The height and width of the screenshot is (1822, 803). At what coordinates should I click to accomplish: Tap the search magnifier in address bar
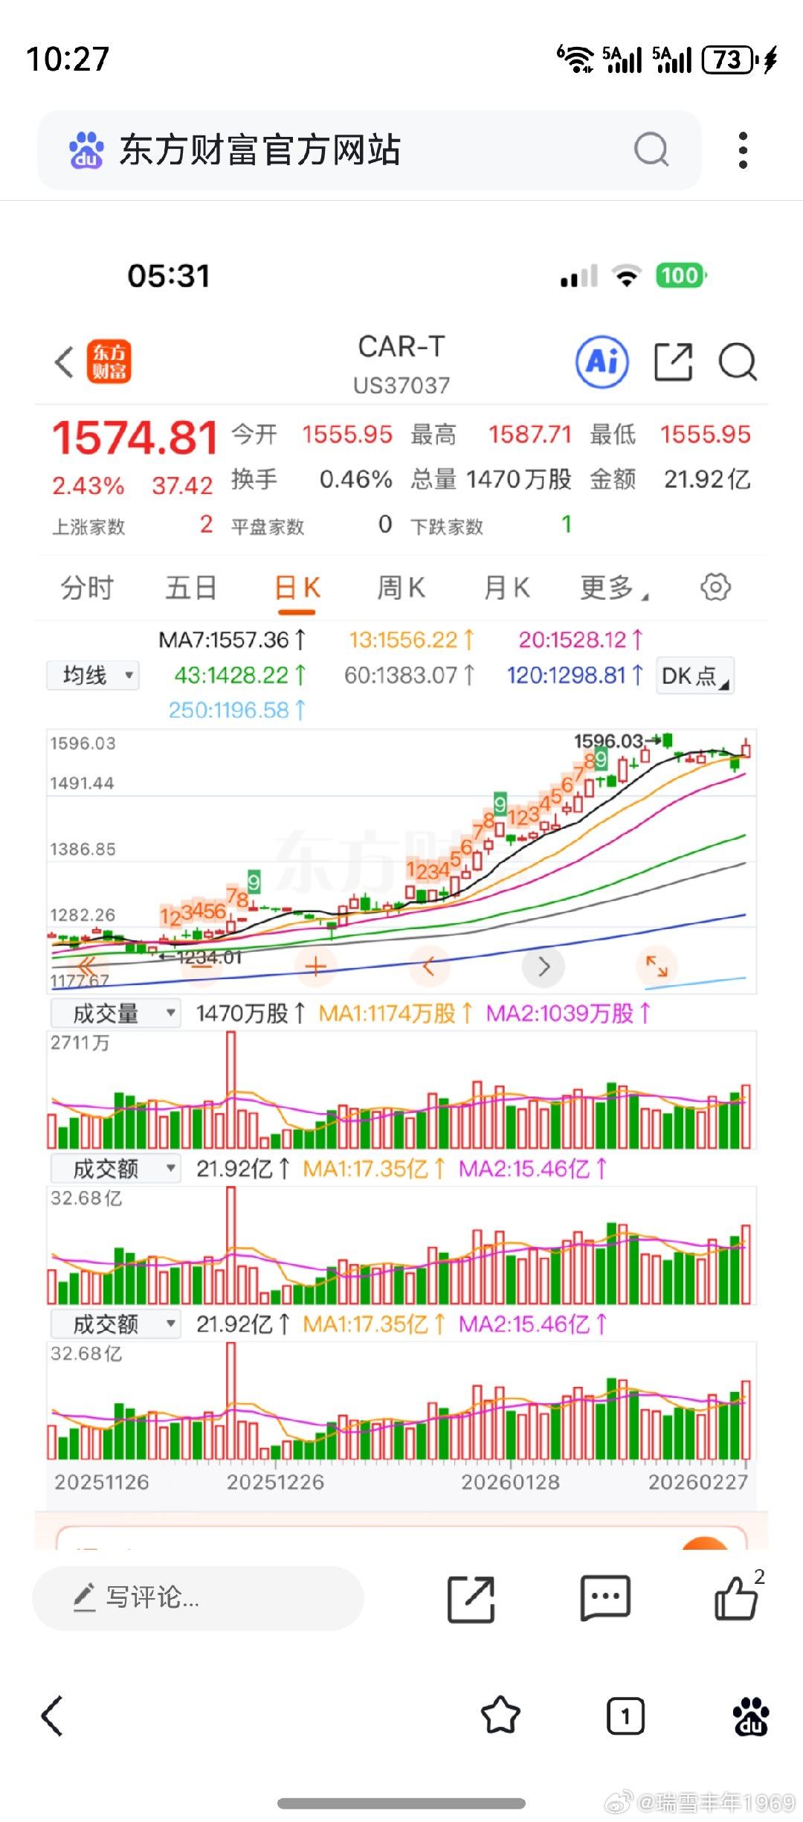tap(651, 150)
